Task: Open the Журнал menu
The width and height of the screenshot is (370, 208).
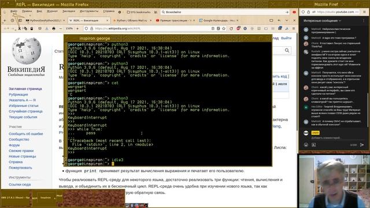Action: pyautogui.click(x=52, y=12)
